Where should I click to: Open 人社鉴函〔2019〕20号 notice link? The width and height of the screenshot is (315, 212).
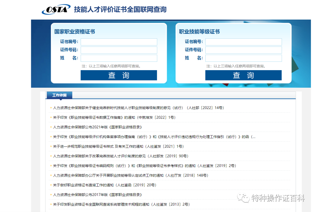pos(104,185)
